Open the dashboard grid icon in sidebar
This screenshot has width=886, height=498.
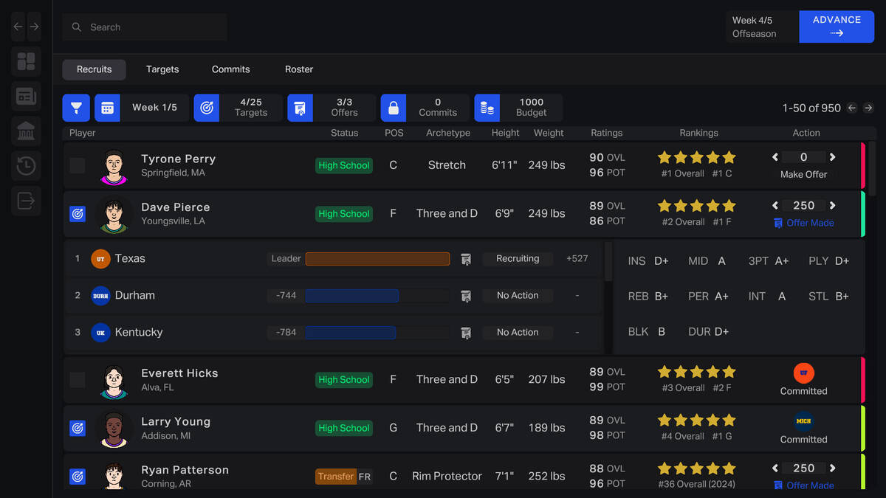[x=26, y=61]
